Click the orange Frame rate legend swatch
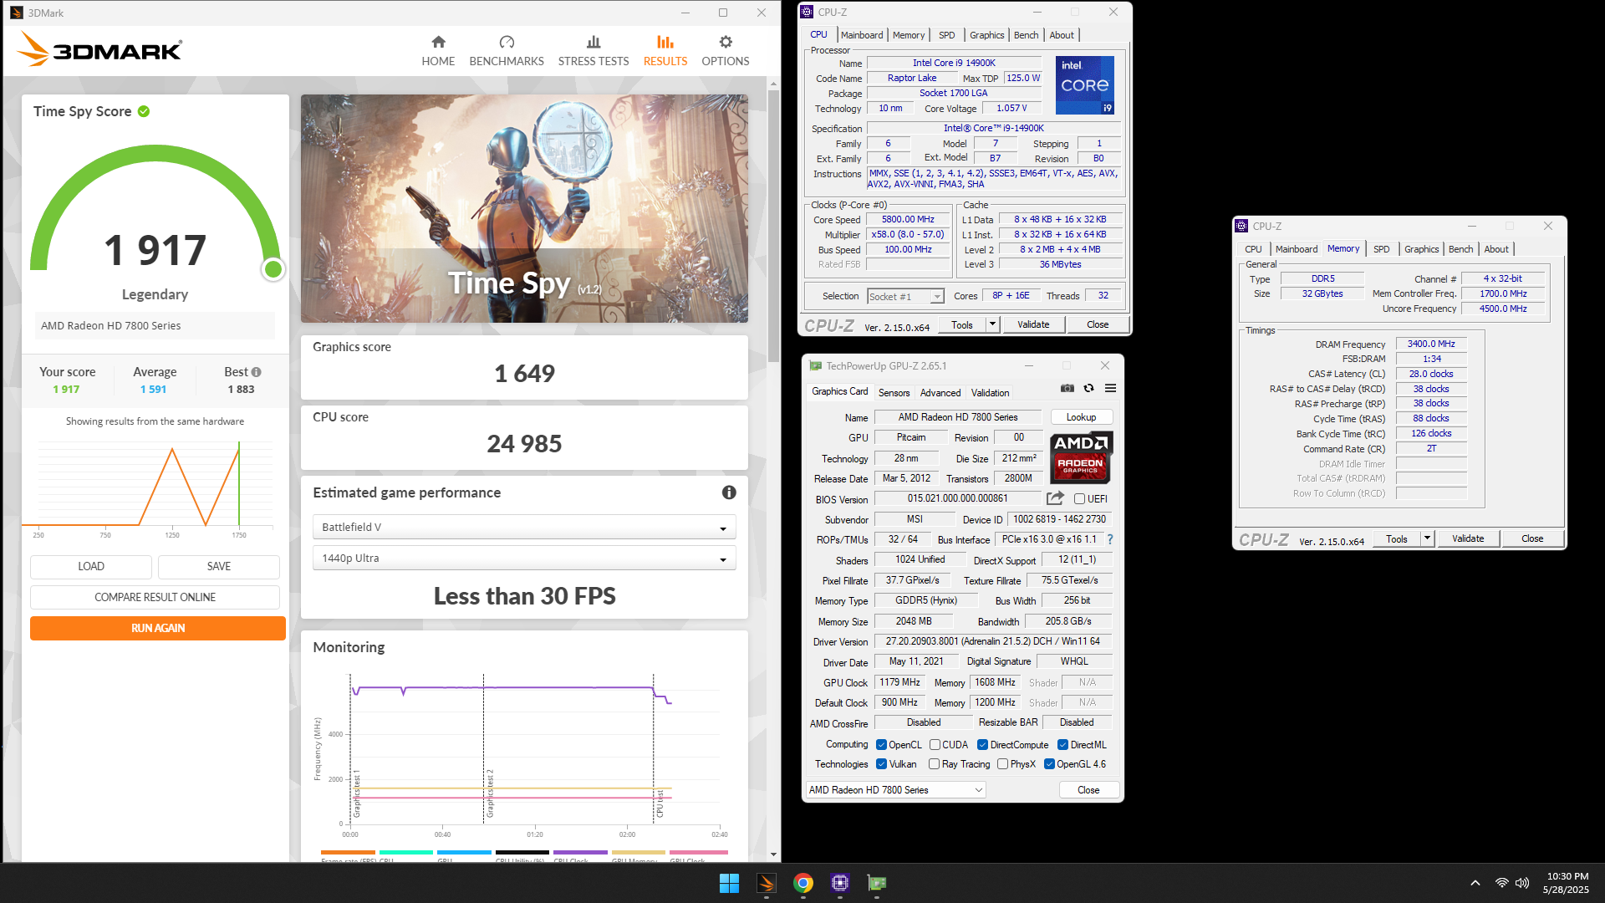Image resolution: width=1605 pixels, height=903 pixels. [348, 853]
